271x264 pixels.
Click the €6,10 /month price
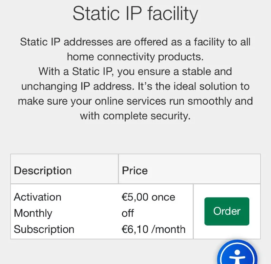153,230
